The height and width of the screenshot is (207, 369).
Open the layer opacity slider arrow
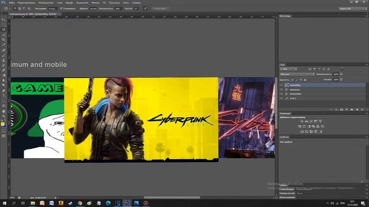tap(341, 74)
